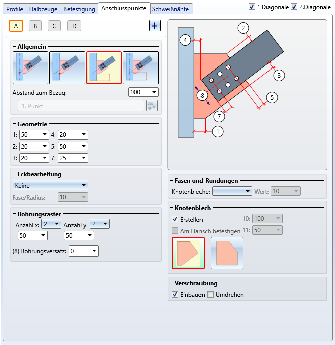Click the 1. Punkt input field
The width and height of the screenshot is (335, 345).
tap(81, 106)
